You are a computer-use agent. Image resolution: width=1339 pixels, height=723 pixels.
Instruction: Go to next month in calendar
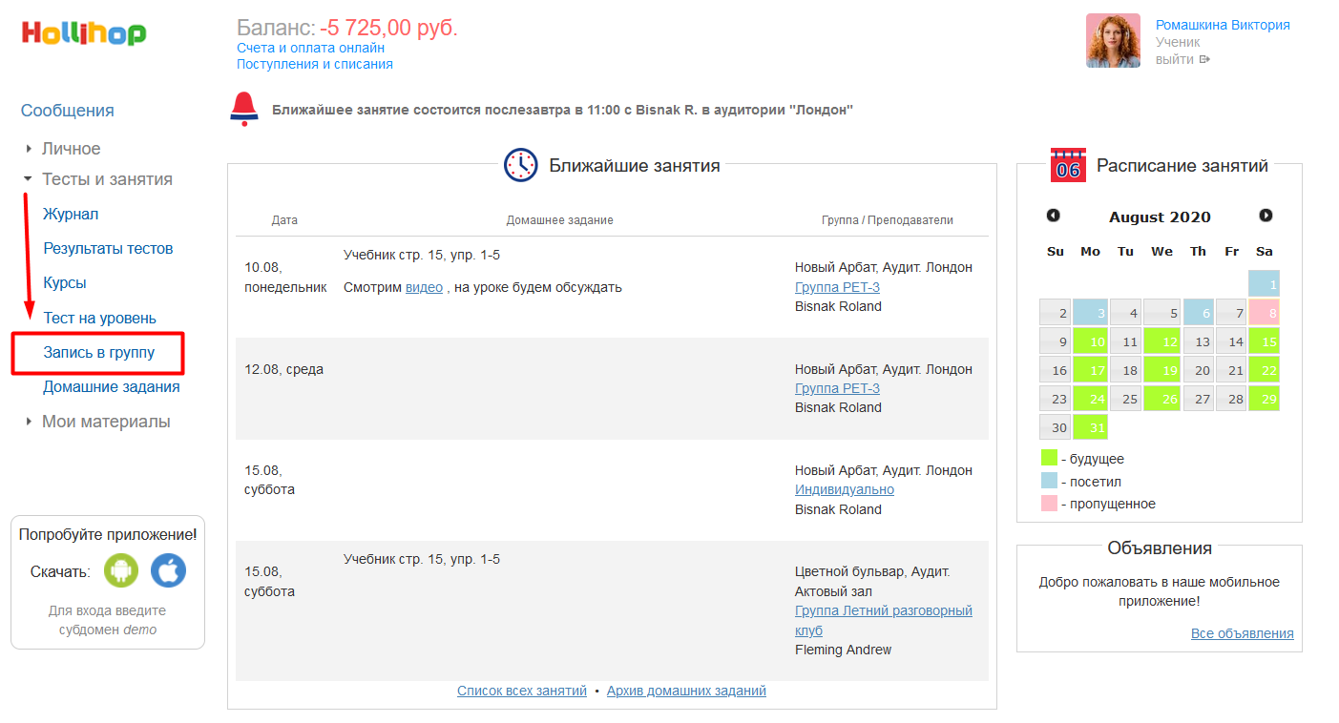(1266, 216)
